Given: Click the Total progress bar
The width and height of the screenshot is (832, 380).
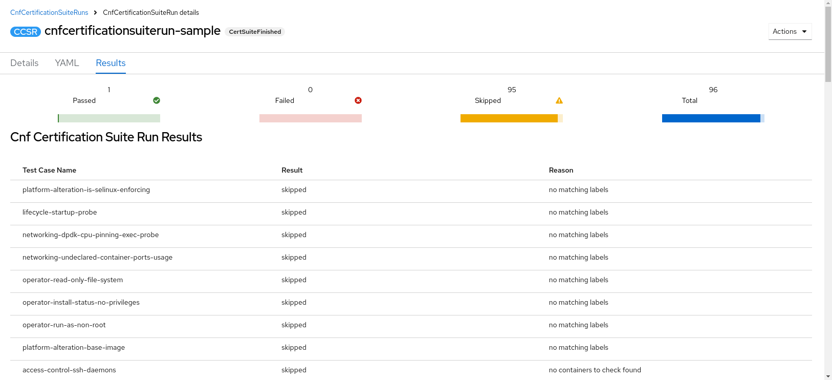Looking at the screenshot, I should tap(713, 118).
